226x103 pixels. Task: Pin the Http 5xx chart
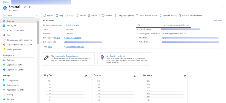coord(85,76)
